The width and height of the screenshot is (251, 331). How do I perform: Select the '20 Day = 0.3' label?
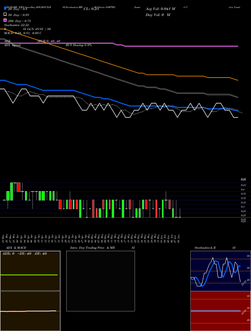(x=18, y=9)
